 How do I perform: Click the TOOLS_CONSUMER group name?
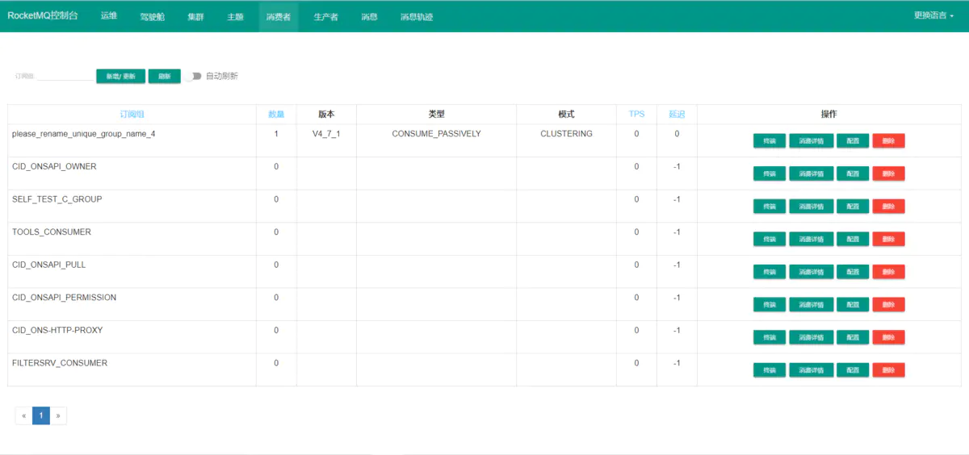[x=52, y=232]
